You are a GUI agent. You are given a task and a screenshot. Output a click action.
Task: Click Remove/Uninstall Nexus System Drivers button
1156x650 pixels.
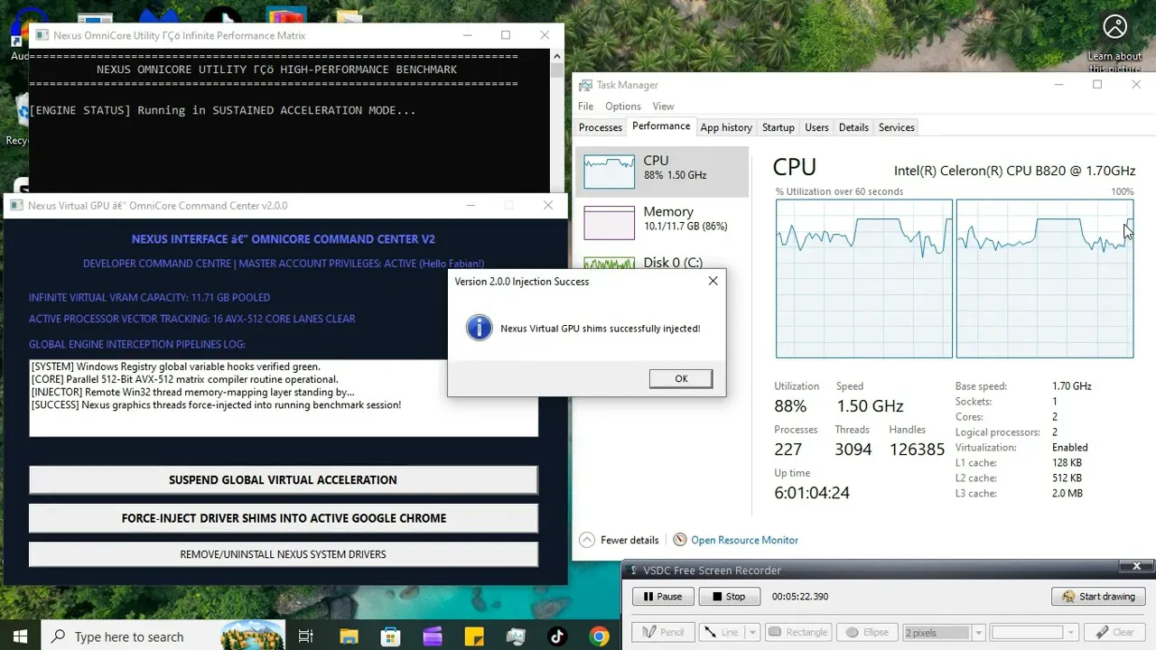pyautogui.click(x=283, y=554)
